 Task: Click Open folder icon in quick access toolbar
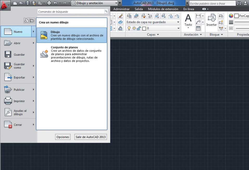[21, 3]
